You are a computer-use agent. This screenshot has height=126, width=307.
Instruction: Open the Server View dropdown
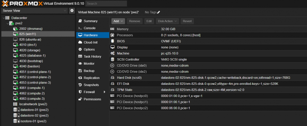click(x=34, y=11)
